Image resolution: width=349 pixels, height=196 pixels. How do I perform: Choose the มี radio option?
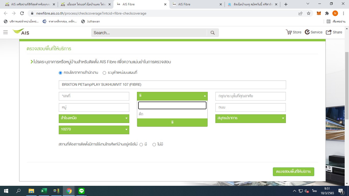coord(141,144)
